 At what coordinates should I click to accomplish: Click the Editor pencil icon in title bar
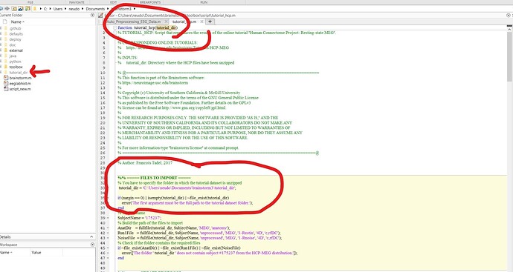(x=101, y=16)
